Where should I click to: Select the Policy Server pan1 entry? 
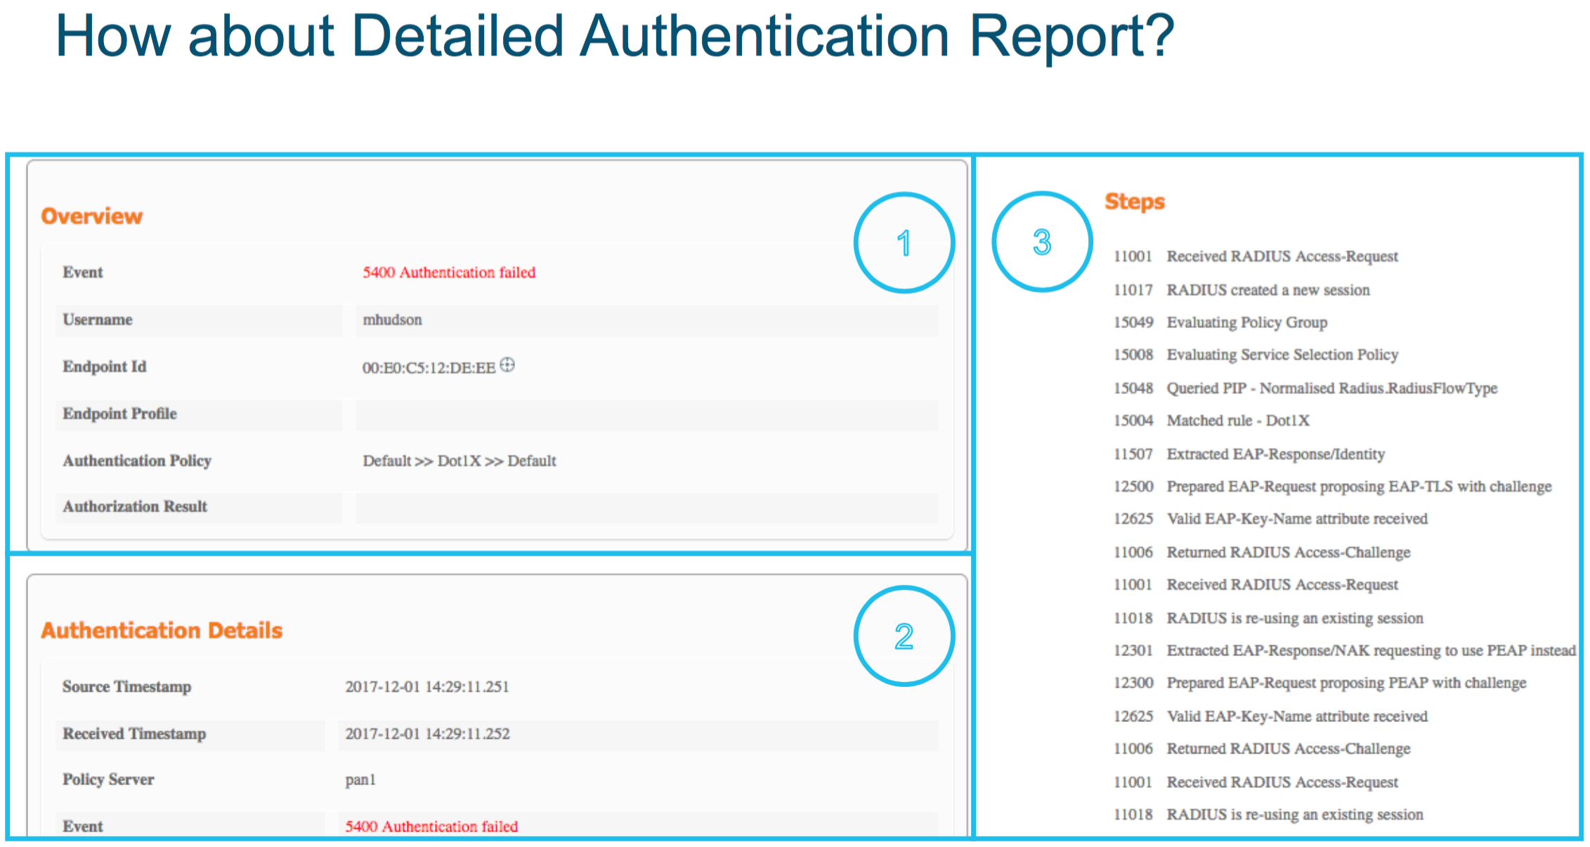point(360,780)
